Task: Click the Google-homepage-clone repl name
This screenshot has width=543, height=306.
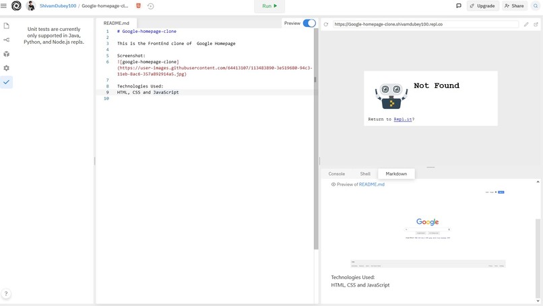Action: [x=105, y=6]
